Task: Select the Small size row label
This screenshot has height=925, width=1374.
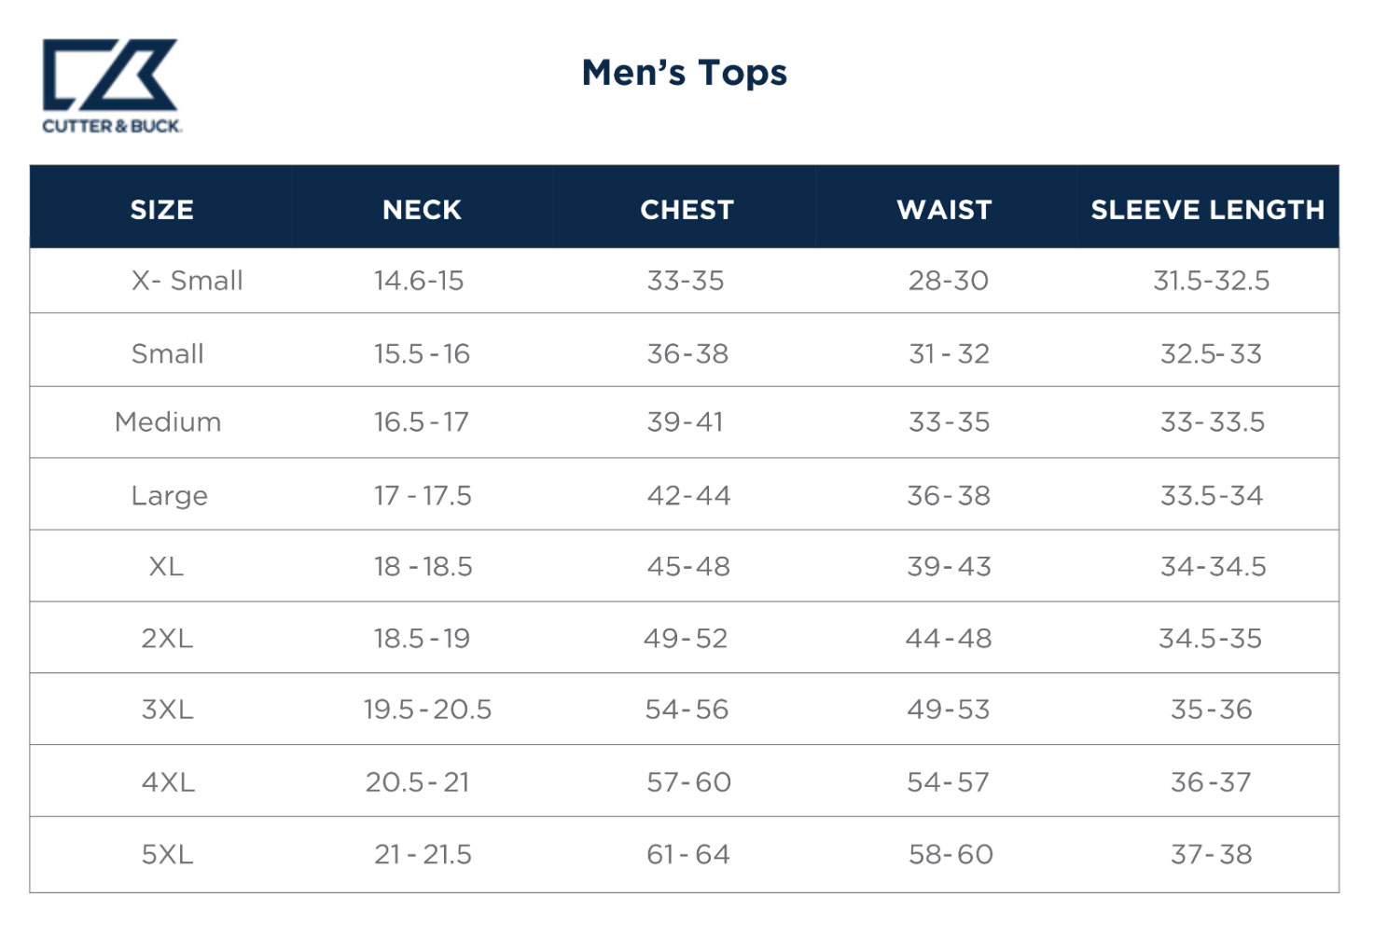Action: pyautogui.click(x=168, y=354)
